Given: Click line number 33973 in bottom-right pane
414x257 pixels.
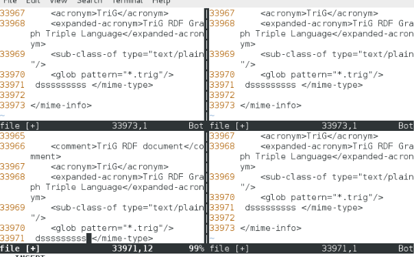Looking at the screenshot, I should click(x=222, y=228).
